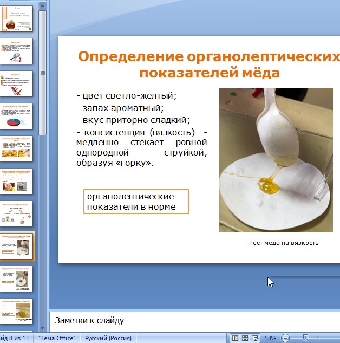Viewport: 340px width, 343px height.
Task: Select the last visible slide thumbnail
Action: click(17, 312)
